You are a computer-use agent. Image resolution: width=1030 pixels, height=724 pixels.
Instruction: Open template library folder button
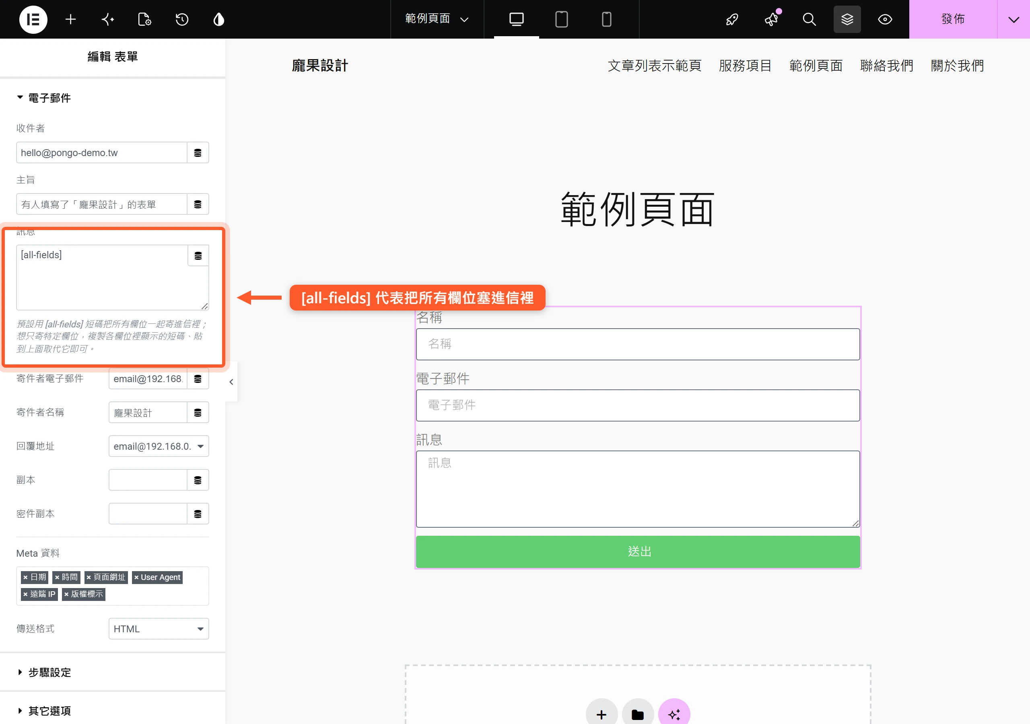pos(637,713)
